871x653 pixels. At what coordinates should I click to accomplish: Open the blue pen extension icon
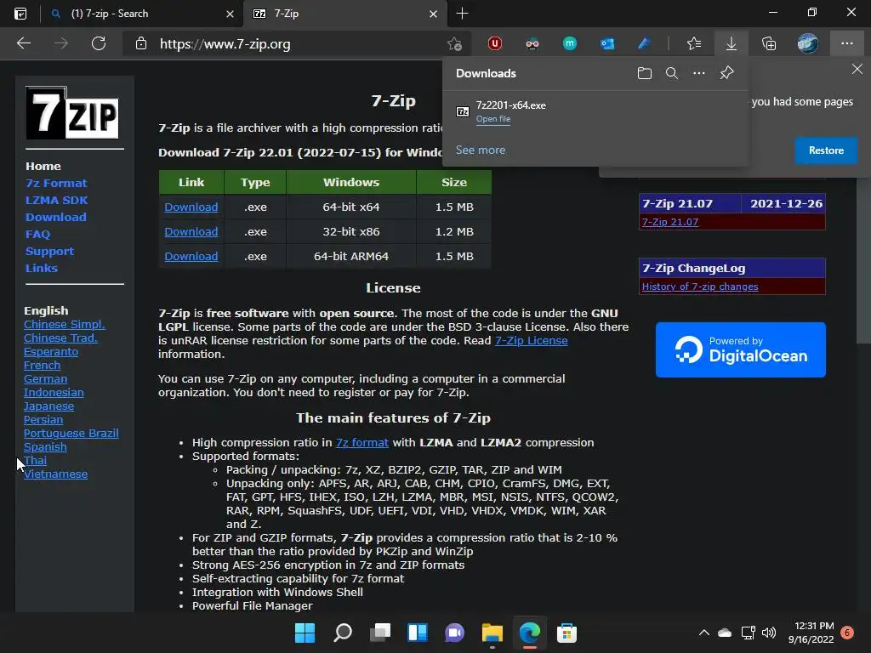(x=644, y=43)
